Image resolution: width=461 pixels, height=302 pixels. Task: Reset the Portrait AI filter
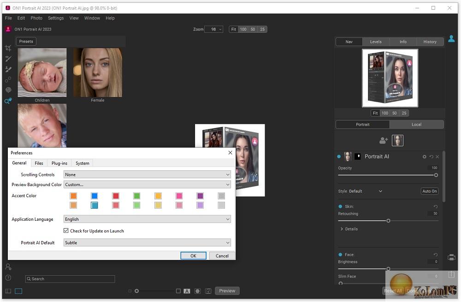click(x=431, y=157)
